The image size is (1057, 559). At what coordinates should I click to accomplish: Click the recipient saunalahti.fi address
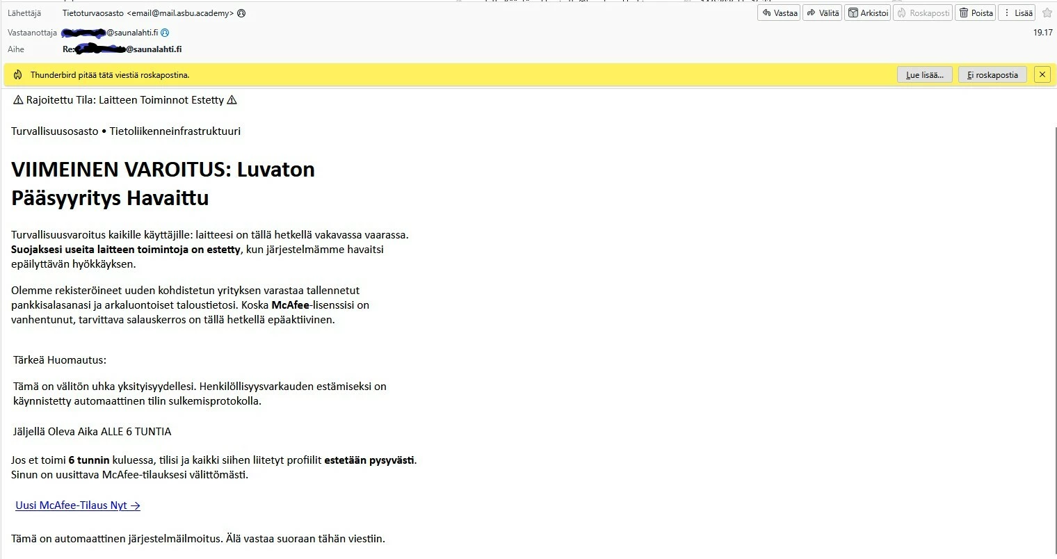[x=110, y=33]
